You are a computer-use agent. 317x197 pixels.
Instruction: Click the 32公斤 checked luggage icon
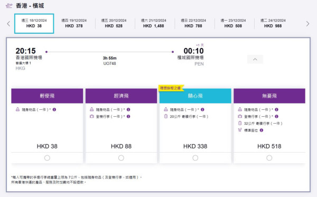[240, 123]
